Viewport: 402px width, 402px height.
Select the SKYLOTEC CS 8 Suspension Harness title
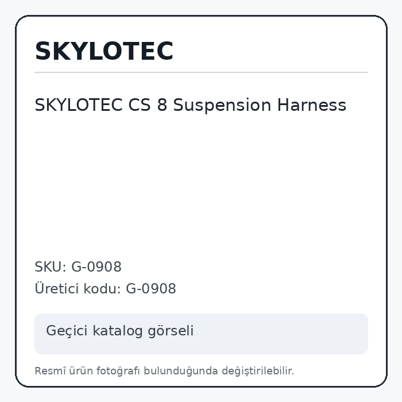point(191,105)
